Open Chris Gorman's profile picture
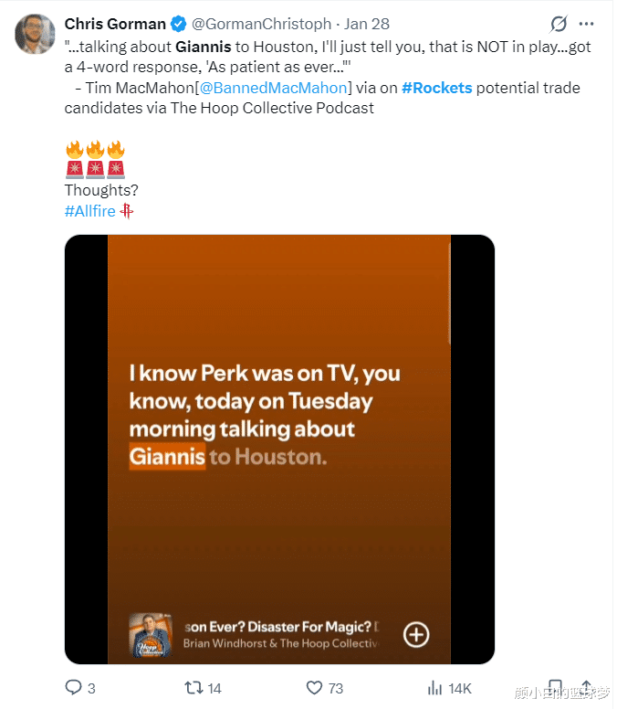This screenshot has height=709, width=617. click(35, 35)
